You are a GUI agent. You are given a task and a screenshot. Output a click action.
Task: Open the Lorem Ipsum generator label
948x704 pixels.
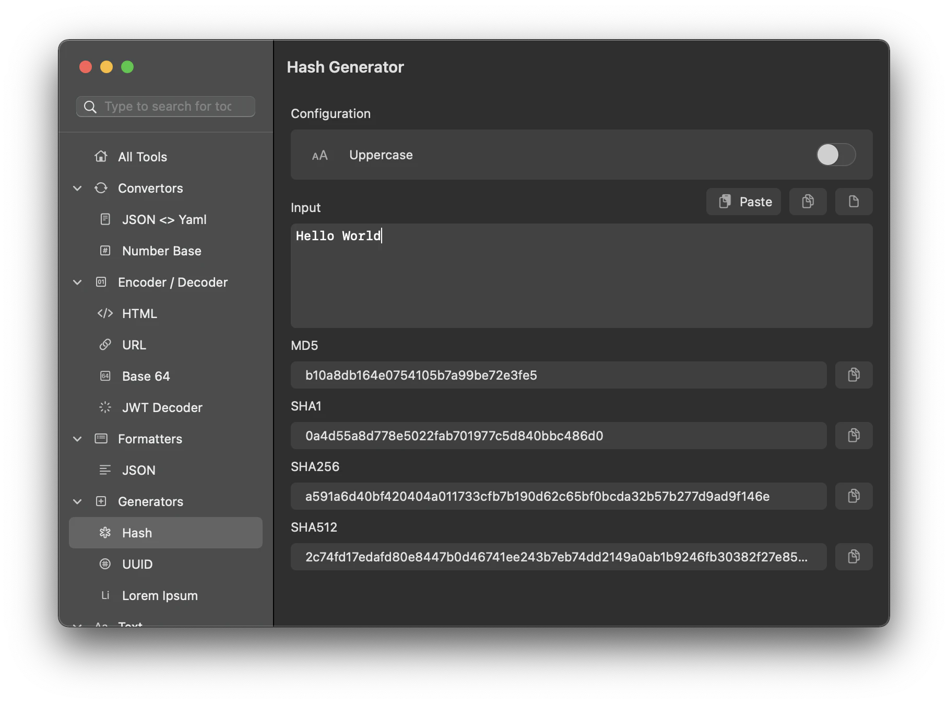(x=160, y=595)
